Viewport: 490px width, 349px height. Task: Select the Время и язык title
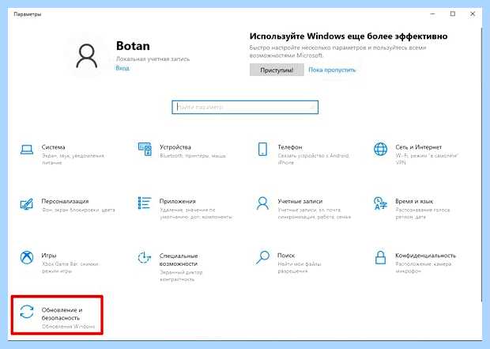(414, 201)
